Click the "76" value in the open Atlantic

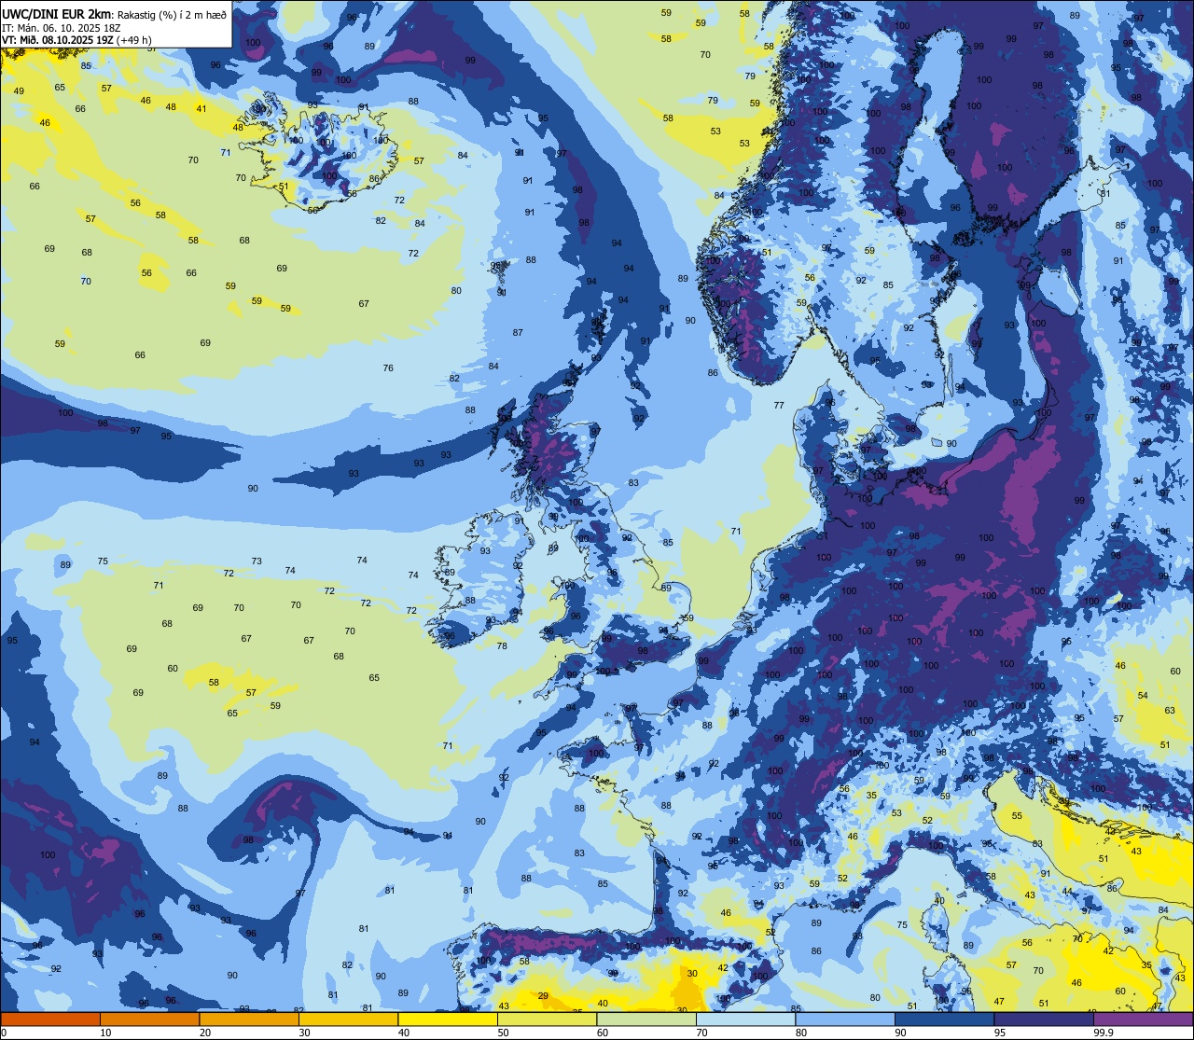coord(388,367)
